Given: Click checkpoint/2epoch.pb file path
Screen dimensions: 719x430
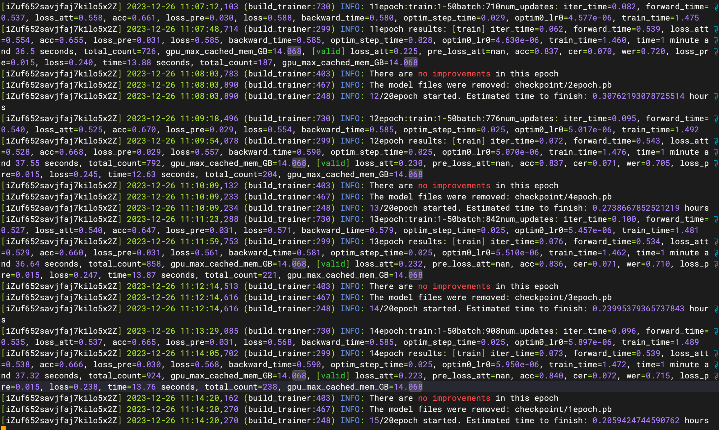Looking at the screenshot, I should pyautogui.click(x=563, y=85).
